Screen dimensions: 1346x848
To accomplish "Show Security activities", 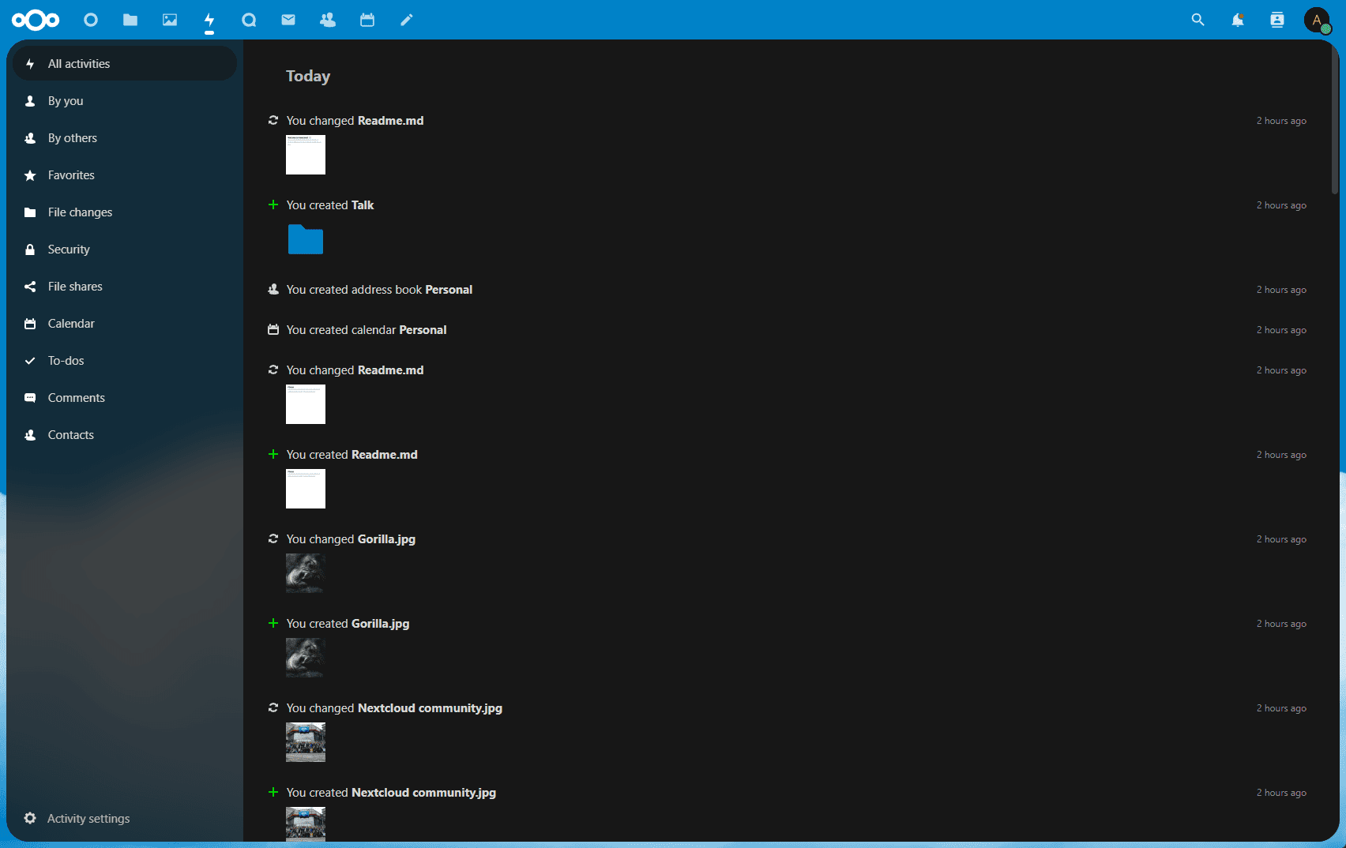I will tap(125, 249).
